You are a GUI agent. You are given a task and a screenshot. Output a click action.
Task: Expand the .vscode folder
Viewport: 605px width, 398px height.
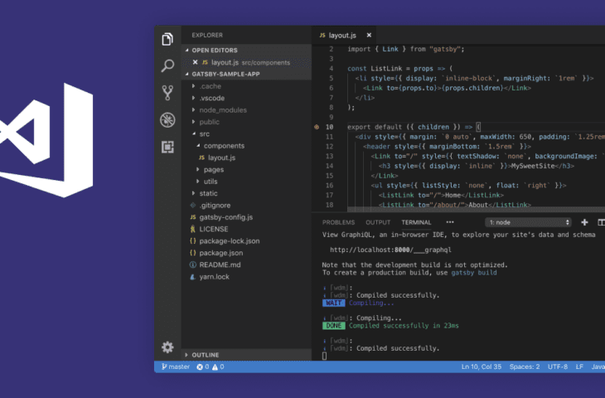tap(246, 98)
